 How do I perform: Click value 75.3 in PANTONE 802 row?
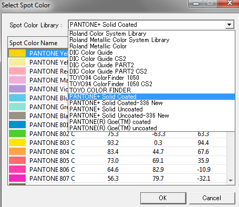113,134
